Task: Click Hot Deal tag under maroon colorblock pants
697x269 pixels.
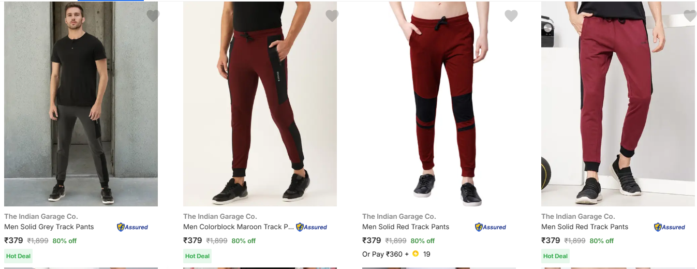Action: pyautogui.click(x=197, y=256)
